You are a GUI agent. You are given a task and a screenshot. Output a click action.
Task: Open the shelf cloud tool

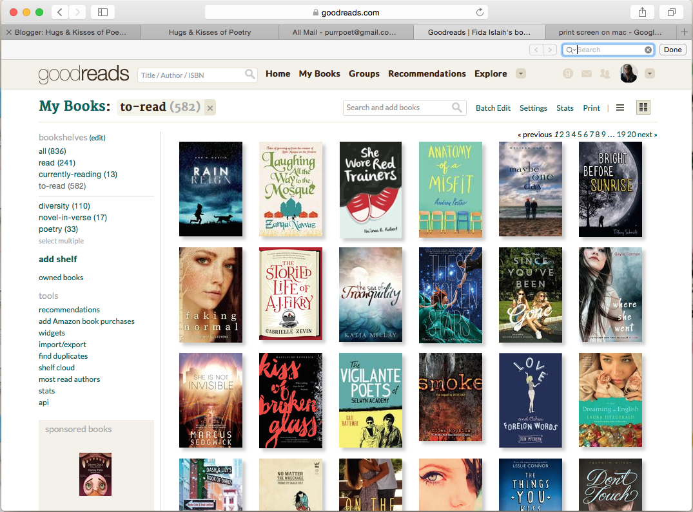click(57, 368)
